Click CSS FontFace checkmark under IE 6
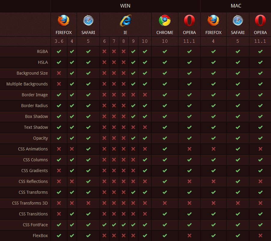 click(104, 225)
